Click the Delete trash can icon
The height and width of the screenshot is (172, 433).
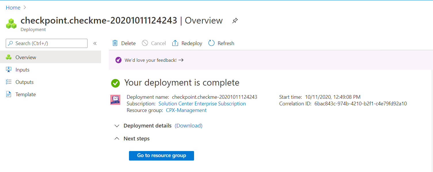tap(115, 43)
